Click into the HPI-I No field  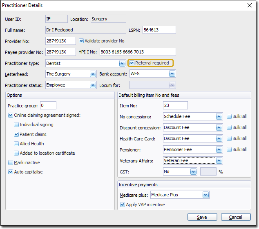137,52
